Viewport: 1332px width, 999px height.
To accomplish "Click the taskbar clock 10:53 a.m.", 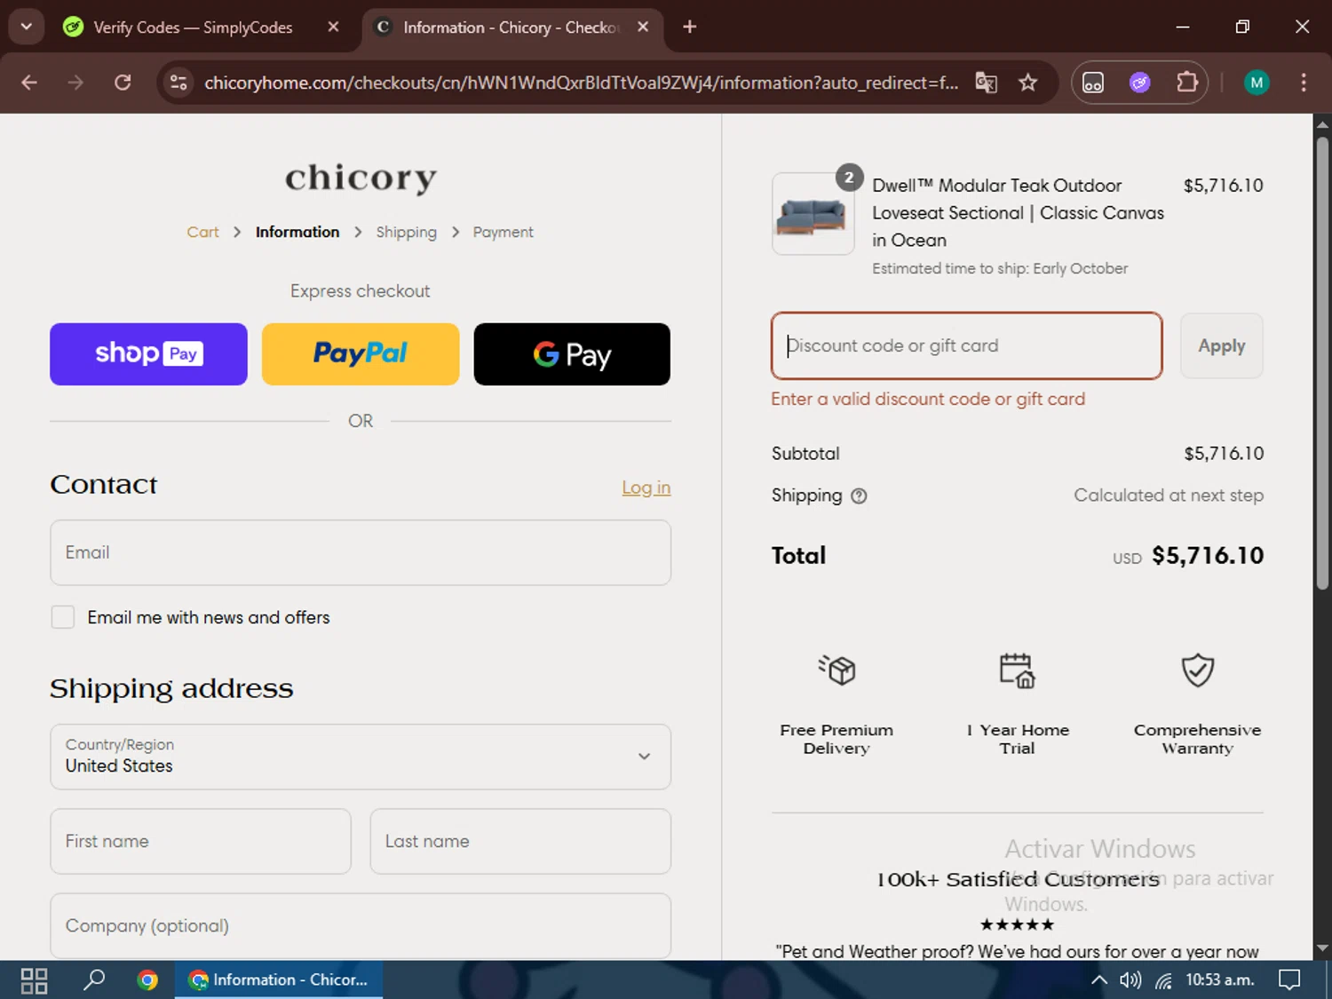I will coord(1220,980).
